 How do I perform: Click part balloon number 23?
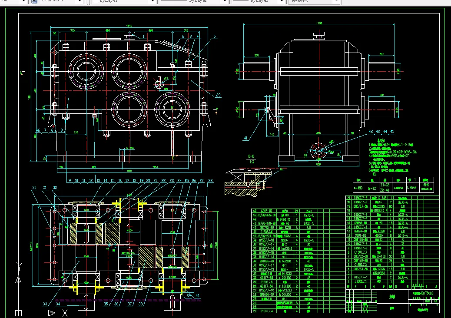(172, 181)
